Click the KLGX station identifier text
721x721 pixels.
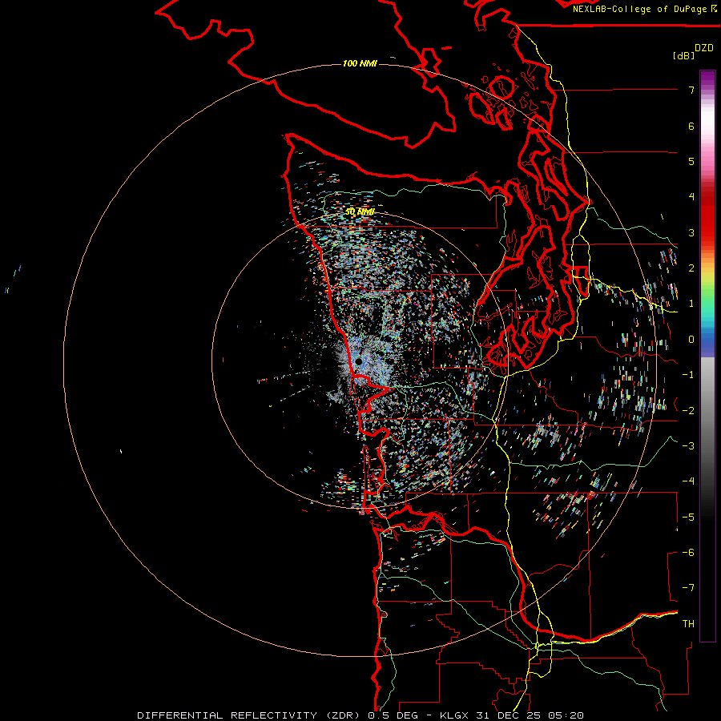click(455, 715)
